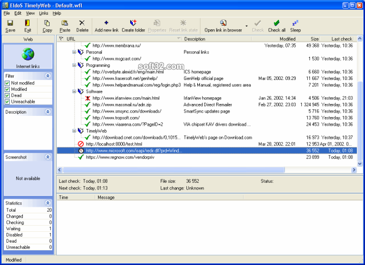Screen dimensions: 365x265
Task: Click the Message column header in log
Action: tap(169, 198)
